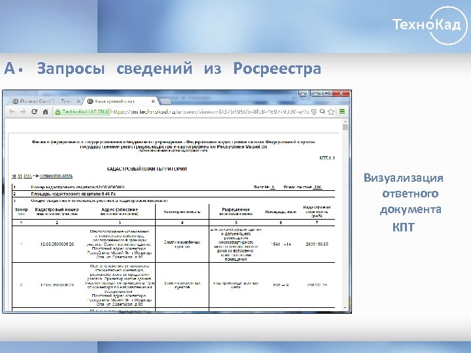
Task: Click row 1 permitted use cell
Action: pos(235,244)
